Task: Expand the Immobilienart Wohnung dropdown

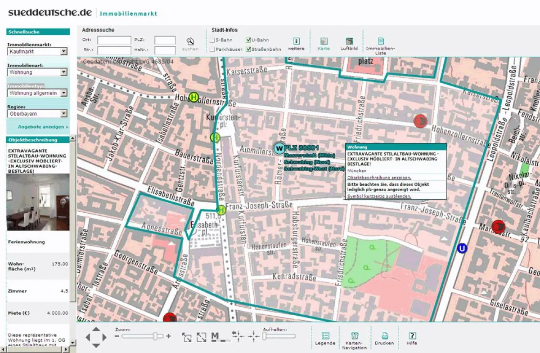Action: pos(63,72)
